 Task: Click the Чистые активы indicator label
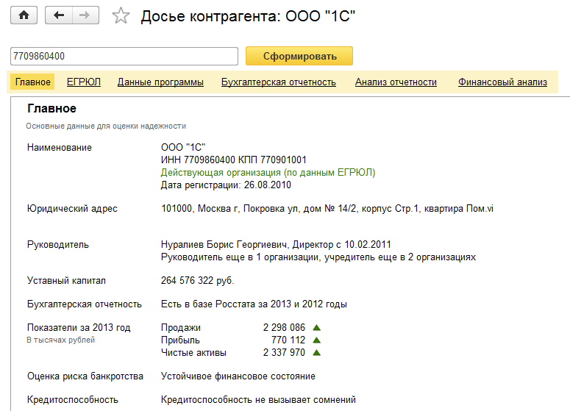[193, 352]
